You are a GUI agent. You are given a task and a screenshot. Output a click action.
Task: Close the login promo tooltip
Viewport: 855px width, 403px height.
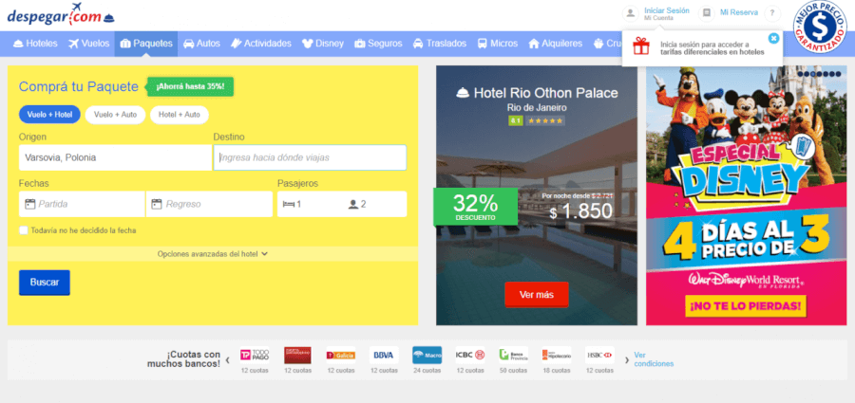click(x=773, y=38)
